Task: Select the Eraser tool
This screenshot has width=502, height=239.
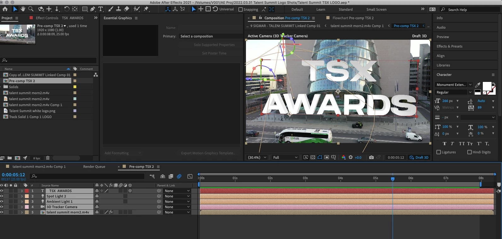Action: tap(126, 9)
